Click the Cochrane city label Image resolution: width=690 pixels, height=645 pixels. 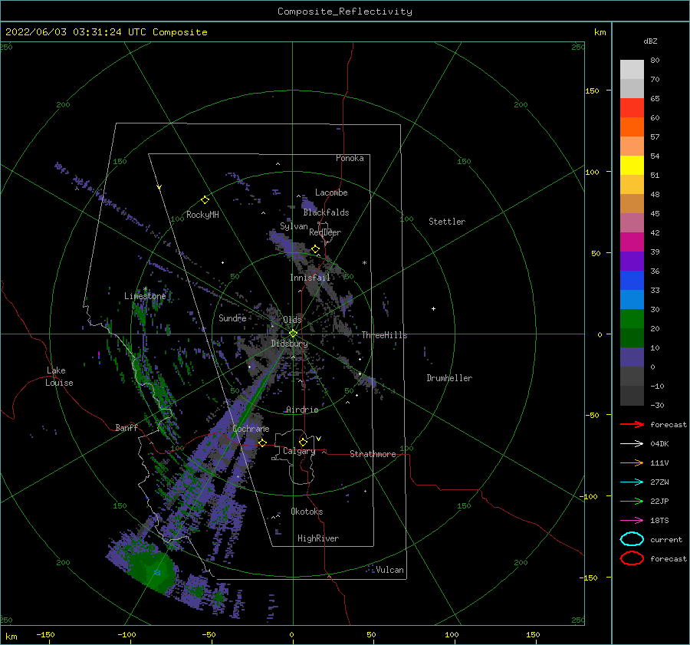click(x=251, y=429)
